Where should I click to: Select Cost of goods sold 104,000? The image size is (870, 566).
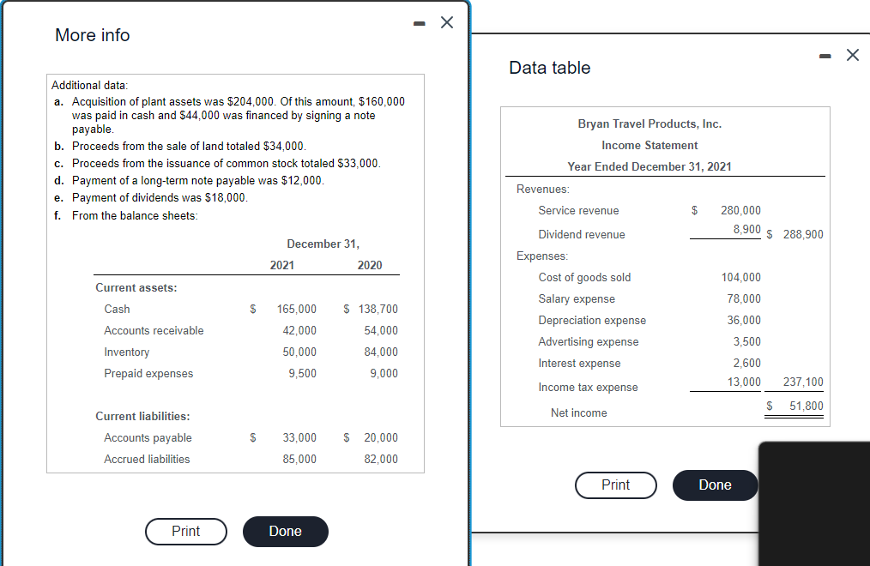click(740, 278)
